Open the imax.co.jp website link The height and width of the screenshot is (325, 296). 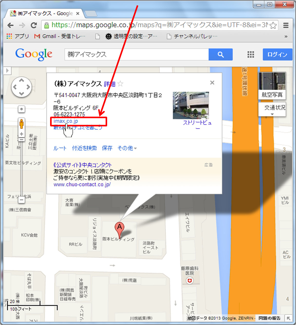coord(66,121)
